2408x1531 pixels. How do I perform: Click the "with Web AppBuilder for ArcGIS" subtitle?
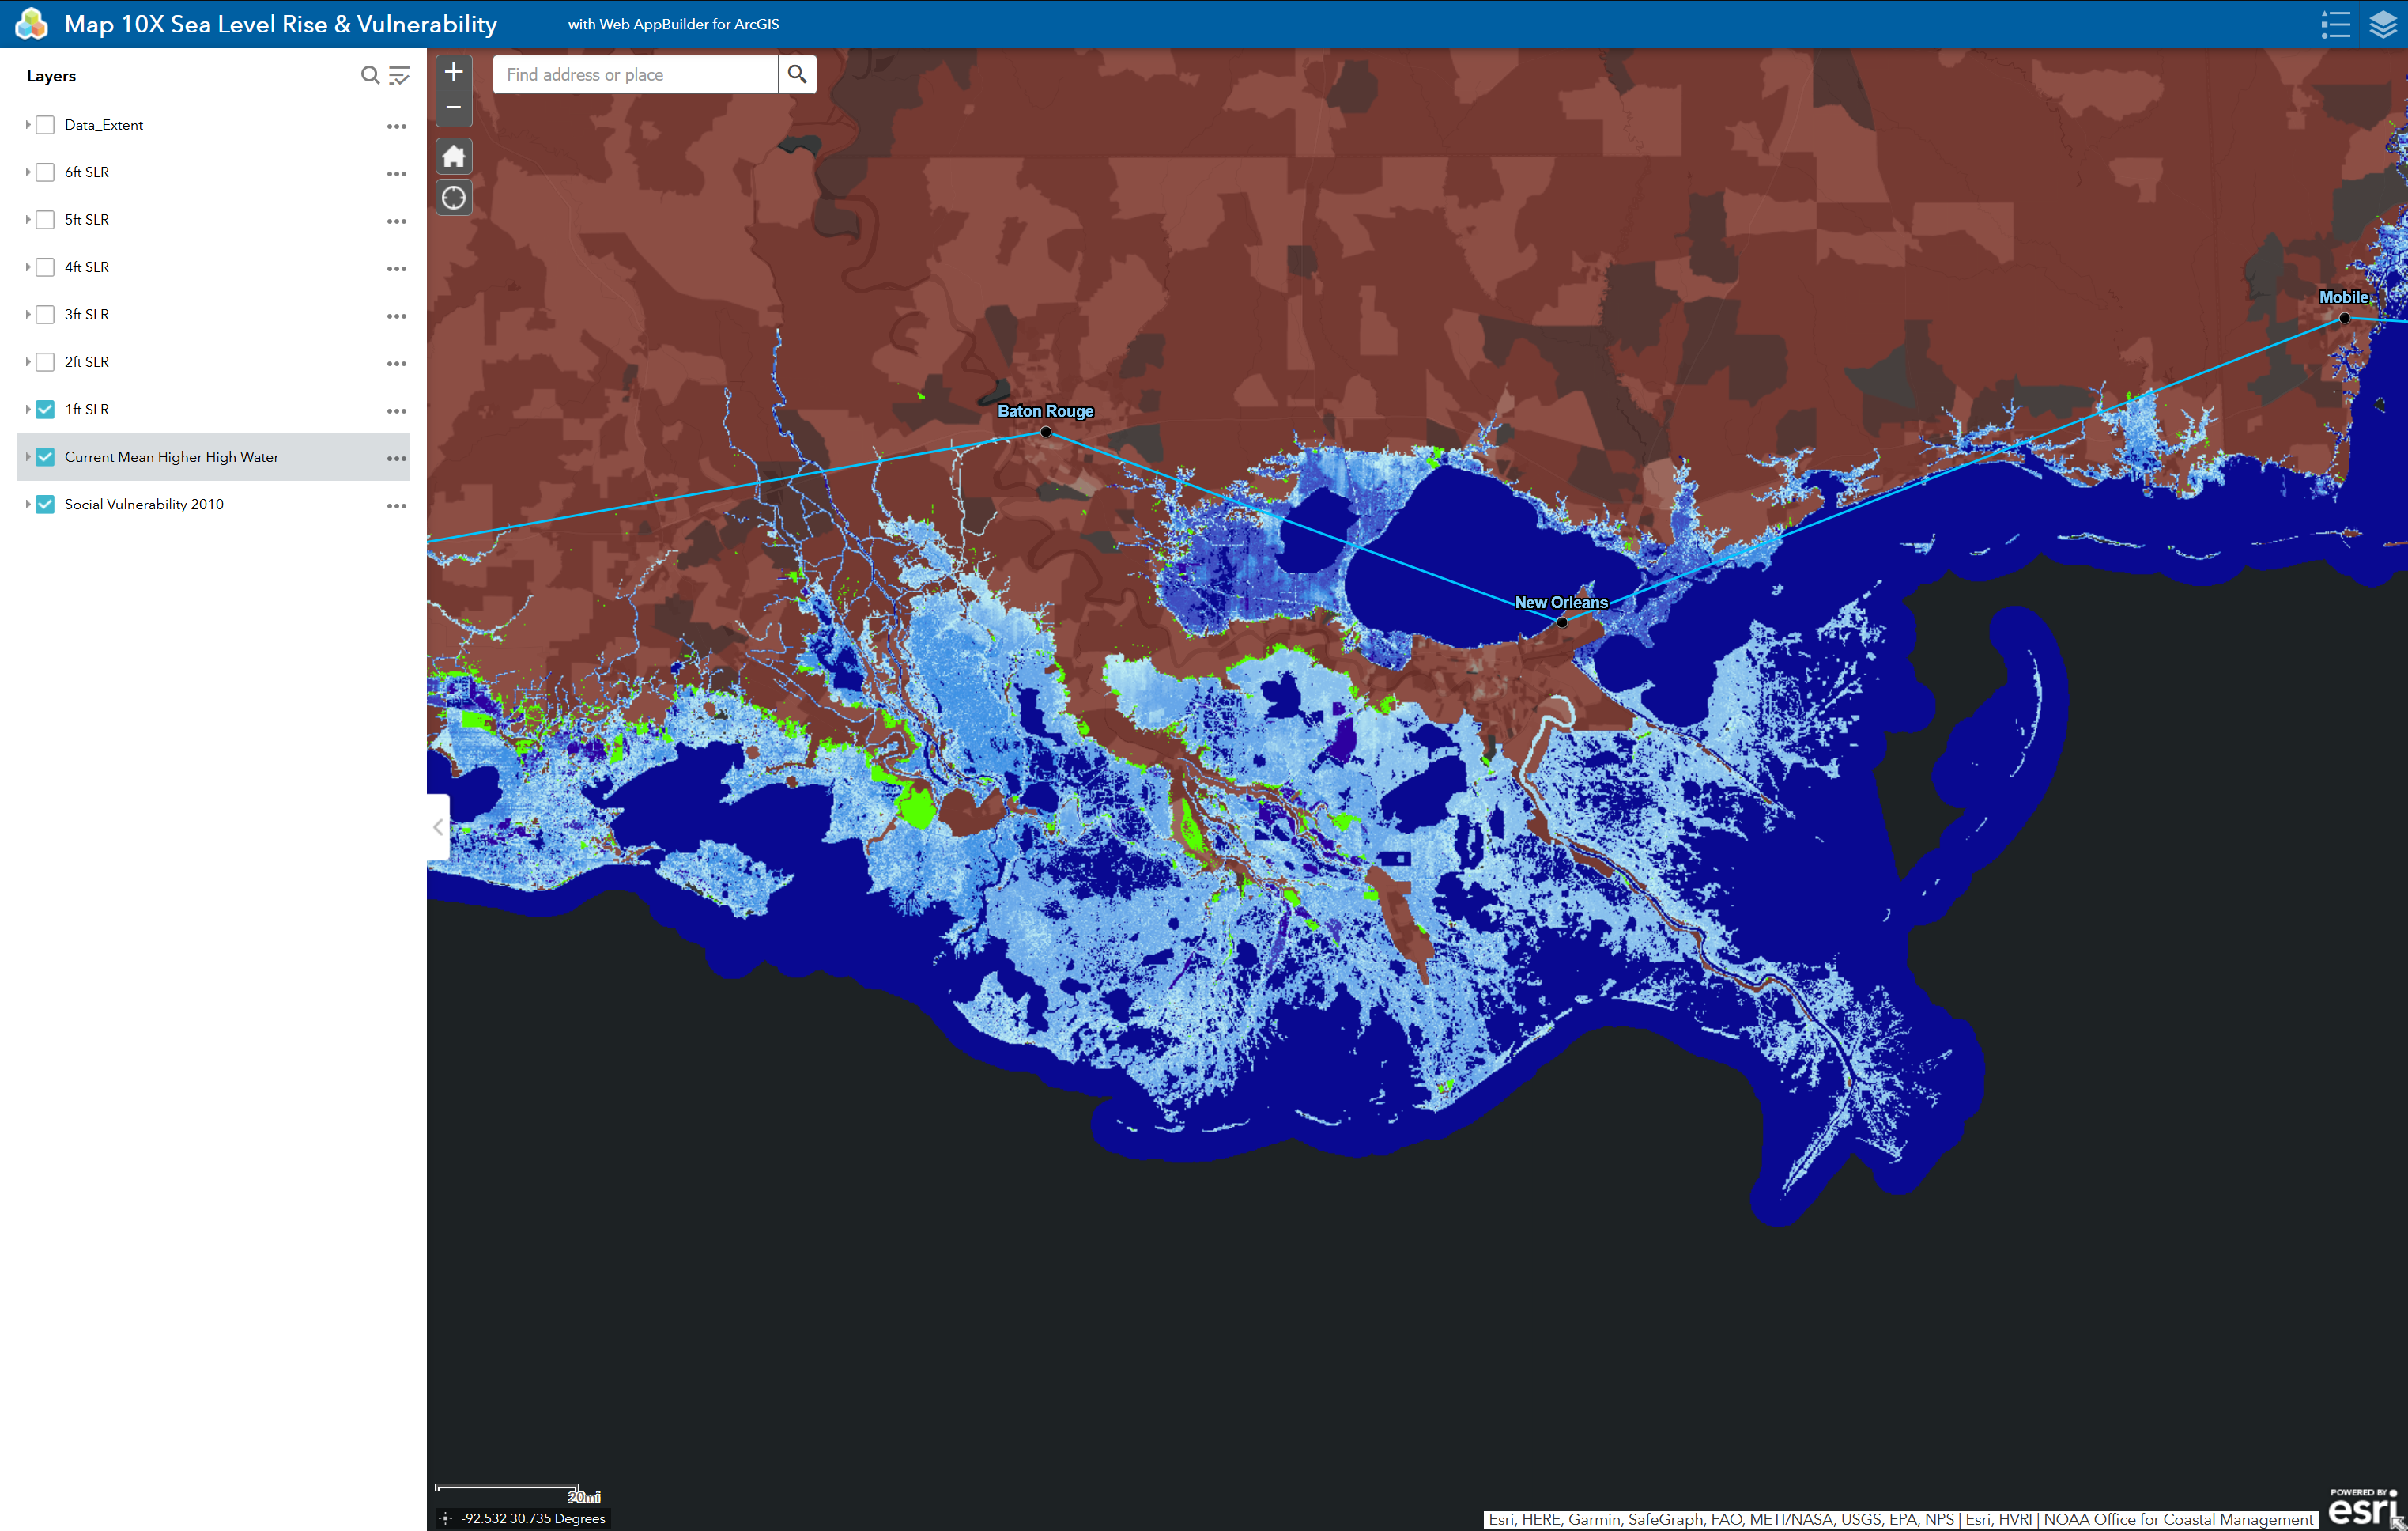pos(673,24)
